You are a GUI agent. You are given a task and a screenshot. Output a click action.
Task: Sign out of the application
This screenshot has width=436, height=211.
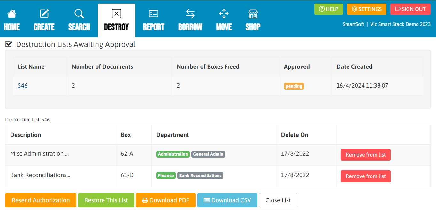click(410, 9)
